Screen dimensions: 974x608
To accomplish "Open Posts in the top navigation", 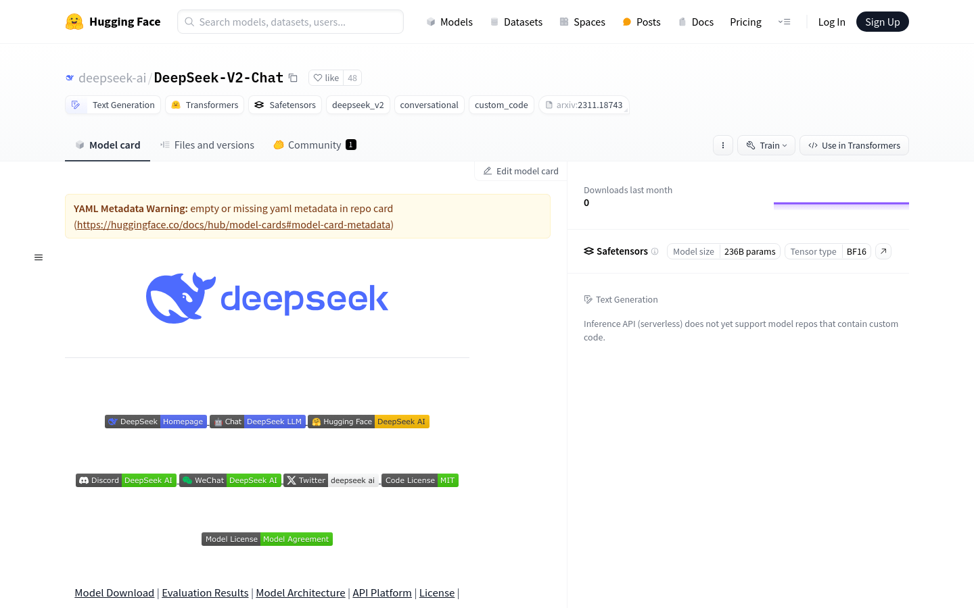I will 641,22.
